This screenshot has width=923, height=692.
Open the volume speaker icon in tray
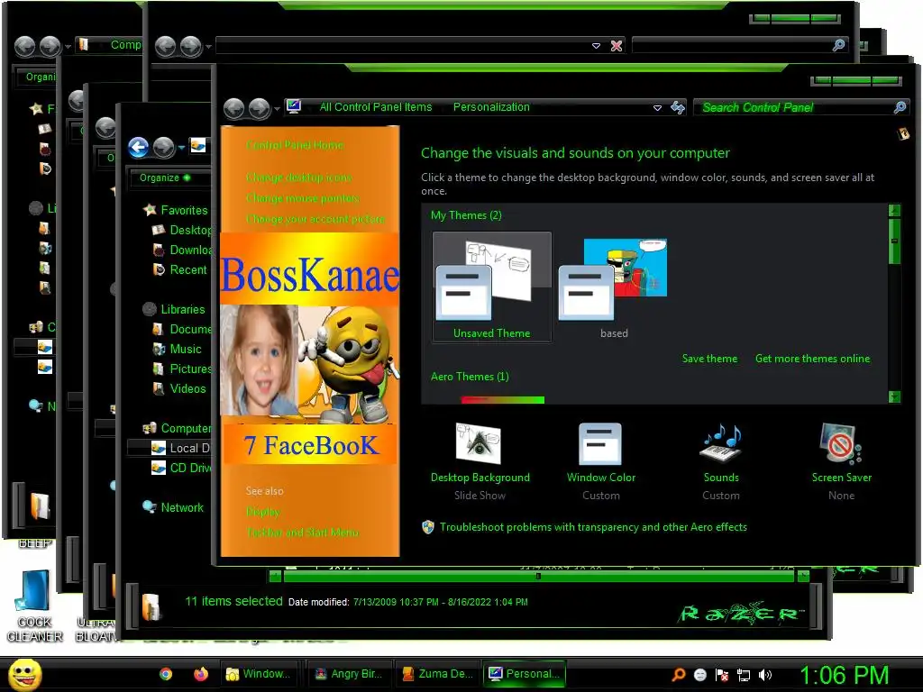[764, 675]
